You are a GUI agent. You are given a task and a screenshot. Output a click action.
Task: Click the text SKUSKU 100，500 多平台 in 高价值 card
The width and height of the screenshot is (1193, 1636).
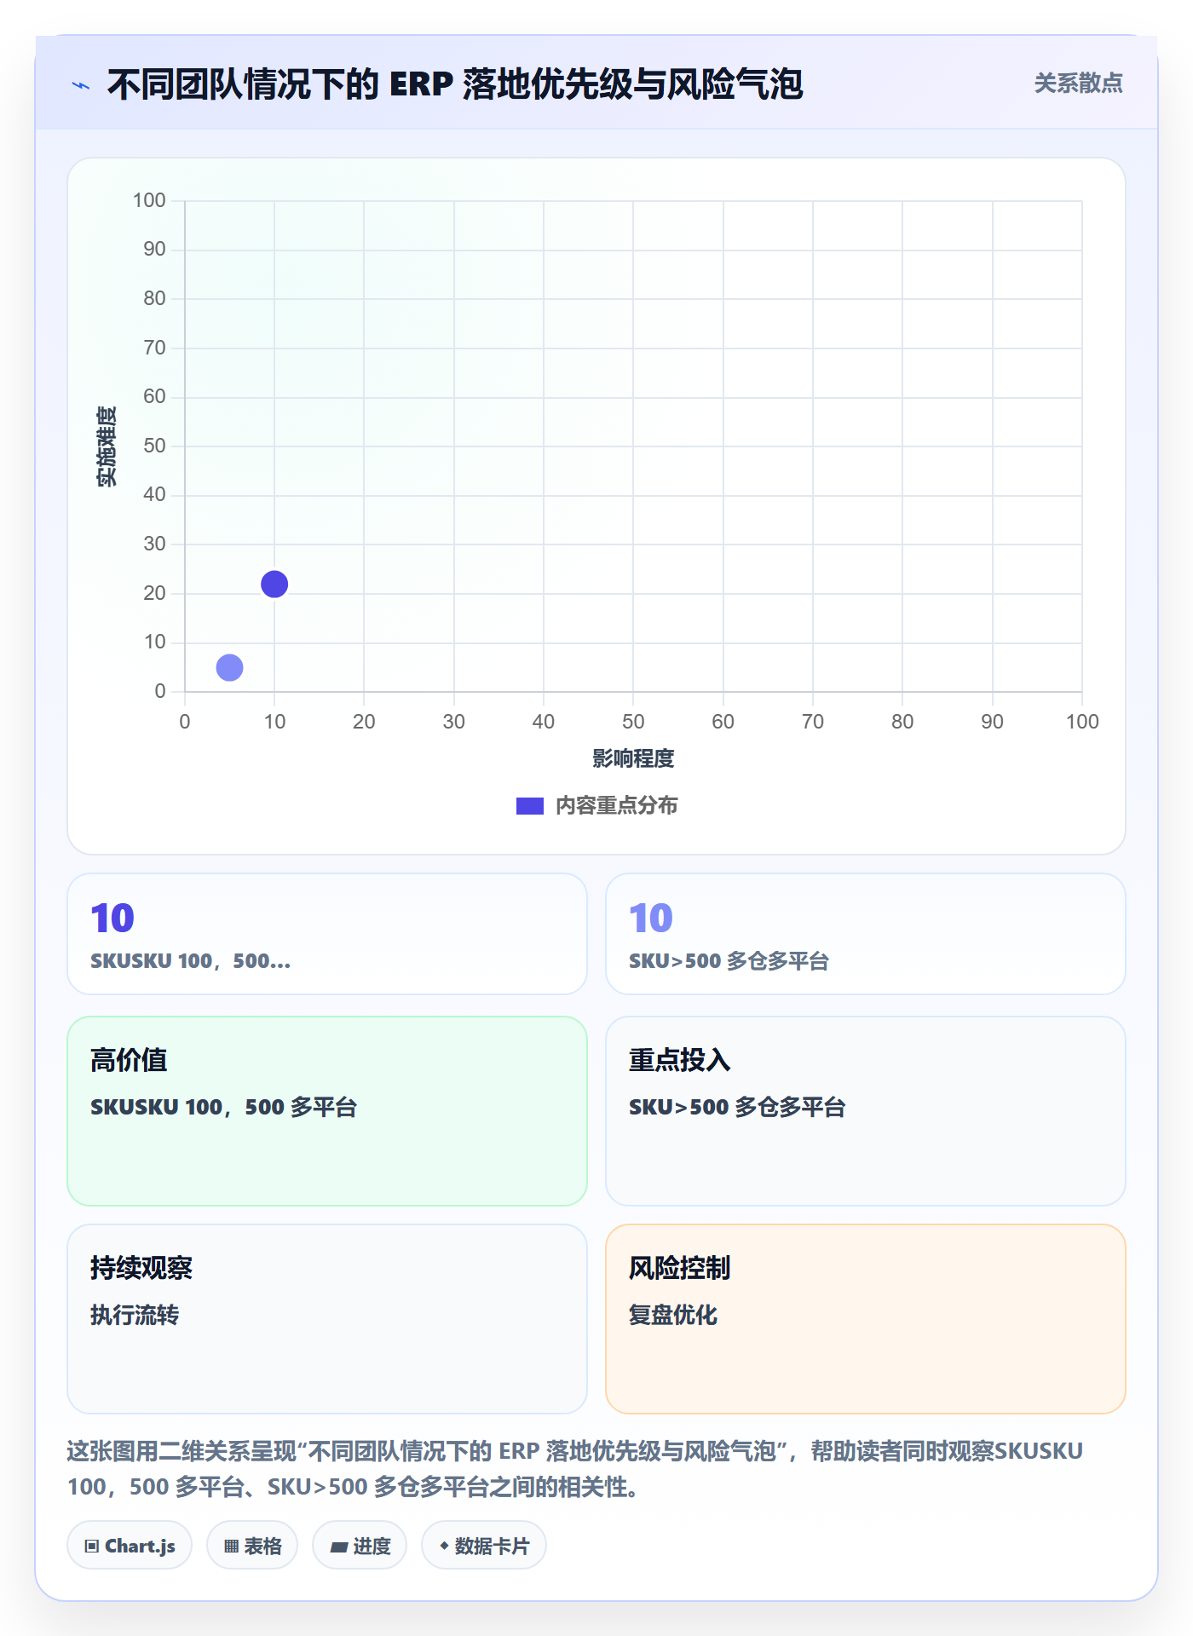[x=224, y=1107]
